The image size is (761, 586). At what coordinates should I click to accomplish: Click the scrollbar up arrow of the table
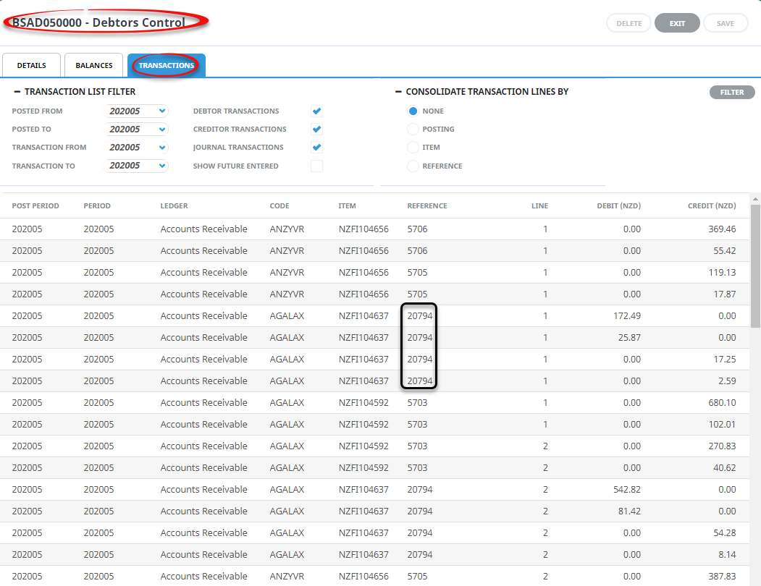[x=755, y=199]
